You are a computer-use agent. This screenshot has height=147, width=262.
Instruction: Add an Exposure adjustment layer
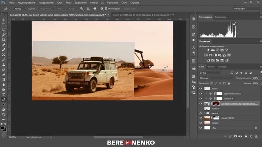[x=222, y=50]
